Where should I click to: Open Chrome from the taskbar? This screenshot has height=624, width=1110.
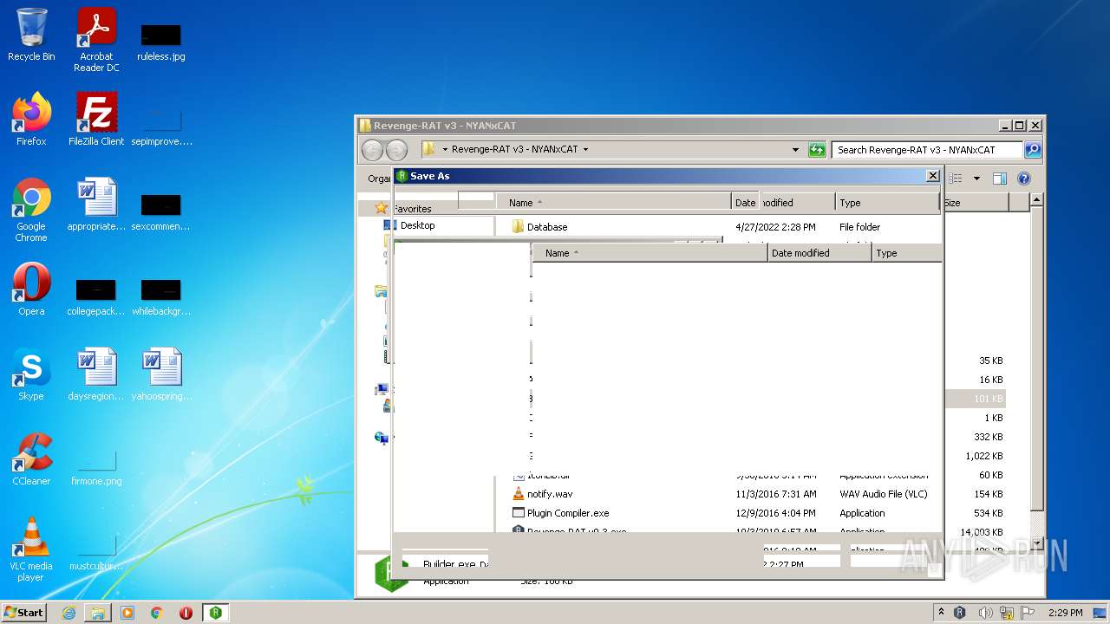[x=157, y=613]
